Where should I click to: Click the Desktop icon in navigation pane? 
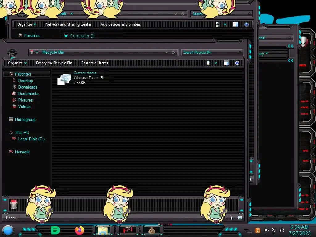pyautogui.click(x=14, y=80)
